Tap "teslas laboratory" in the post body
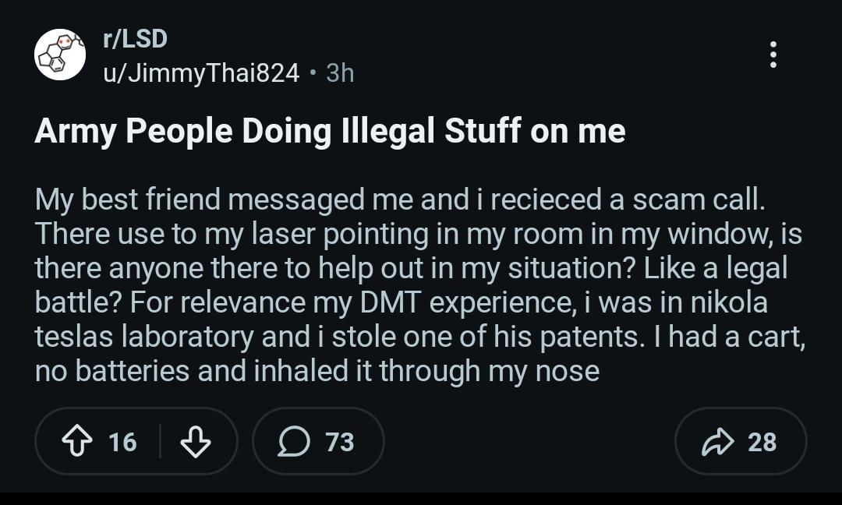This screenshot has height=505, width=842. click(x=144, y=337)
